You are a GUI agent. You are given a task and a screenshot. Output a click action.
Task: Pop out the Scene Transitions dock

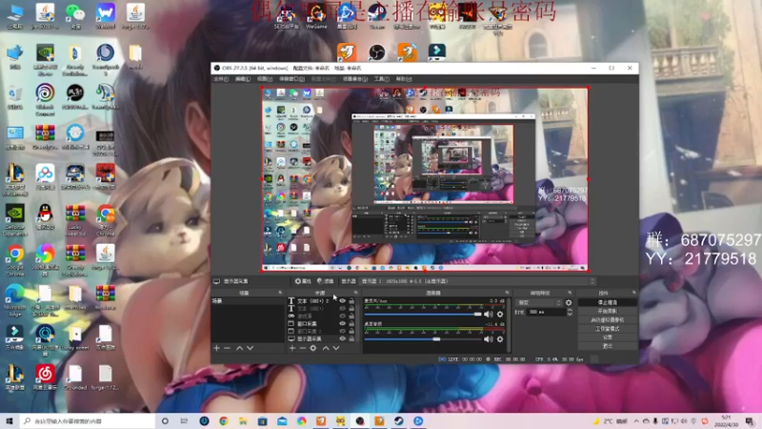(x=570, y=293)
